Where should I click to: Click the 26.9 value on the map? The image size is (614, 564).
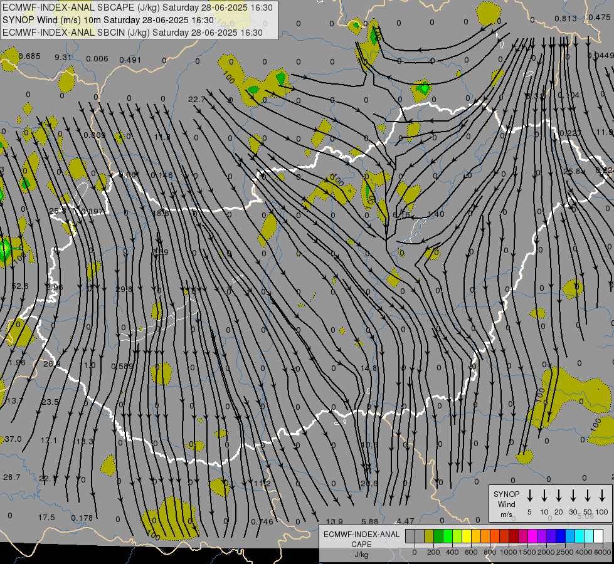(x=52, y=364)
